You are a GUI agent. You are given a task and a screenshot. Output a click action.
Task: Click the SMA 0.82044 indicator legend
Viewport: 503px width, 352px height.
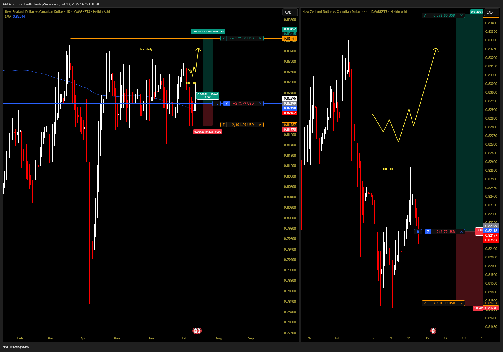pos(15,17)
